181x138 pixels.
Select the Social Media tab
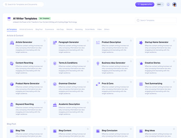90,29
